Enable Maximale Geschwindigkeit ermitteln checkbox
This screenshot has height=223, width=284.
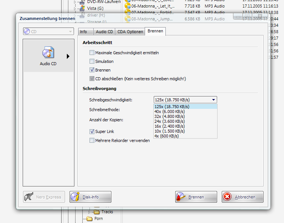click(92, 53)
